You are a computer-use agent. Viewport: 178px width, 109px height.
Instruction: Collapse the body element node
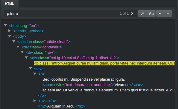pos(10,36)
